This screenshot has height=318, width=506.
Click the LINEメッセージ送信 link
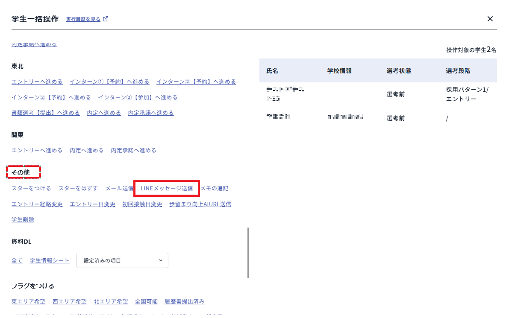pos(167,188)
